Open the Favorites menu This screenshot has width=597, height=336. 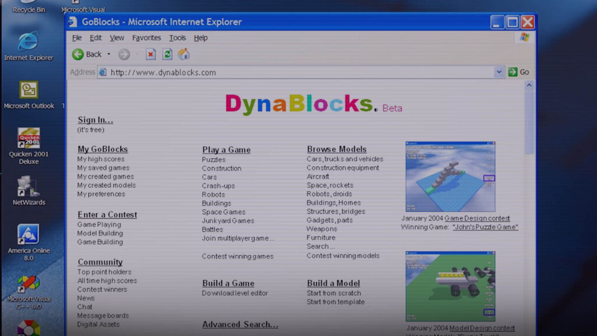[x=146, y=38]
